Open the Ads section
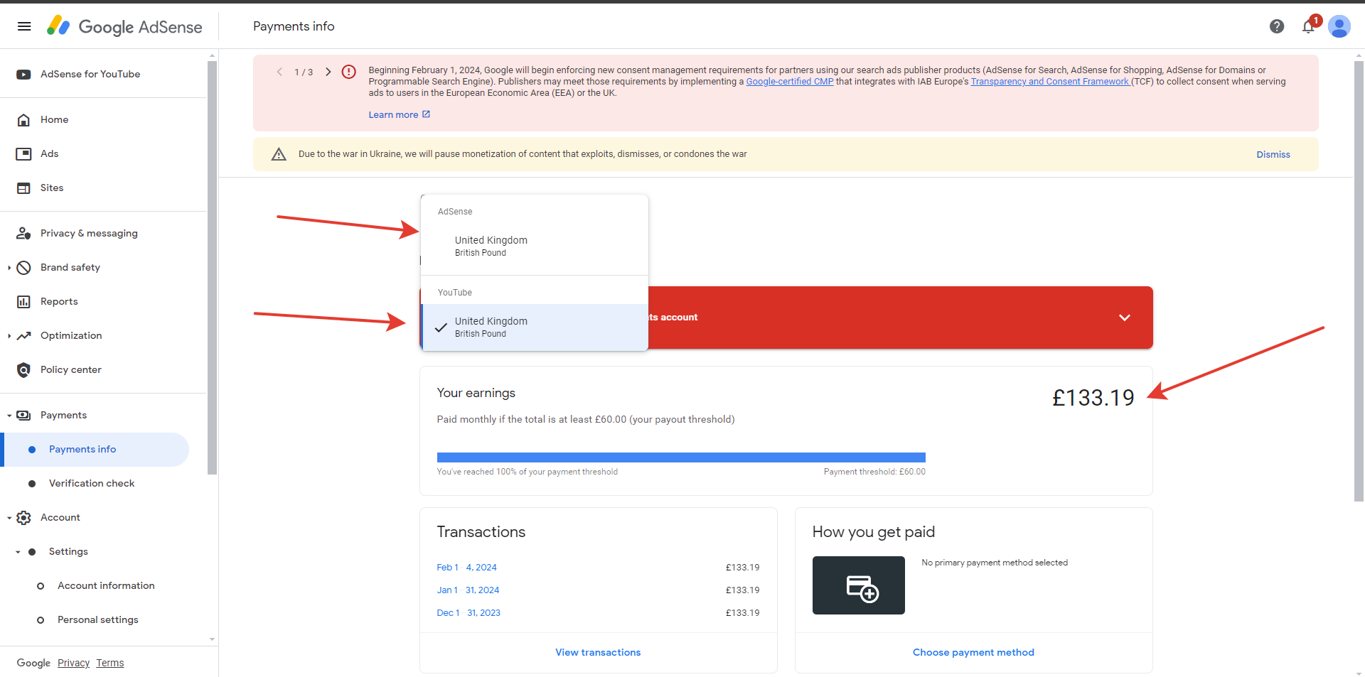The image size is (1365, 677). point(49,154)
